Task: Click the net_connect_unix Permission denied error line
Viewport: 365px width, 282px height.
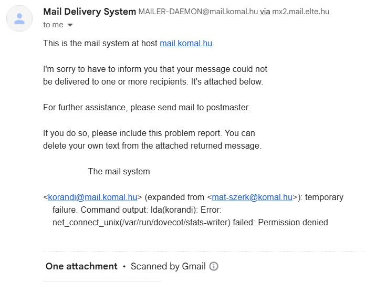Action: [190, 223]
